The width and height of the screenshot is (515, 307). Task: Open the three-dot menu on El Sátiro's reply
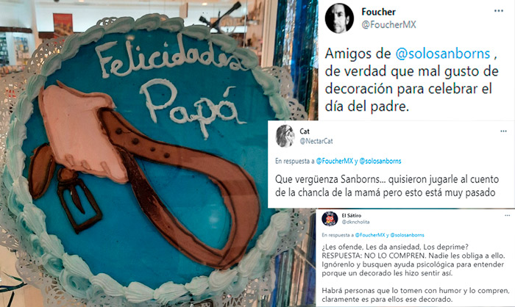507,215
